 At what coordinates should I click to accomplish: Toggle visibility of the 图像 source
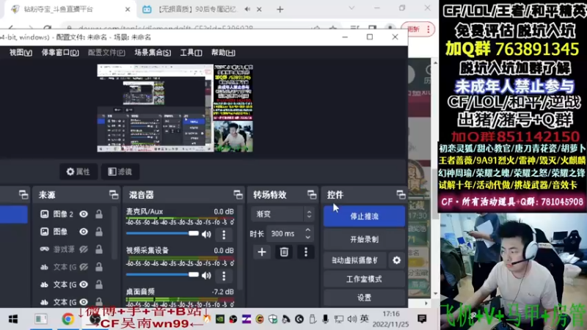tap(84, 232)
